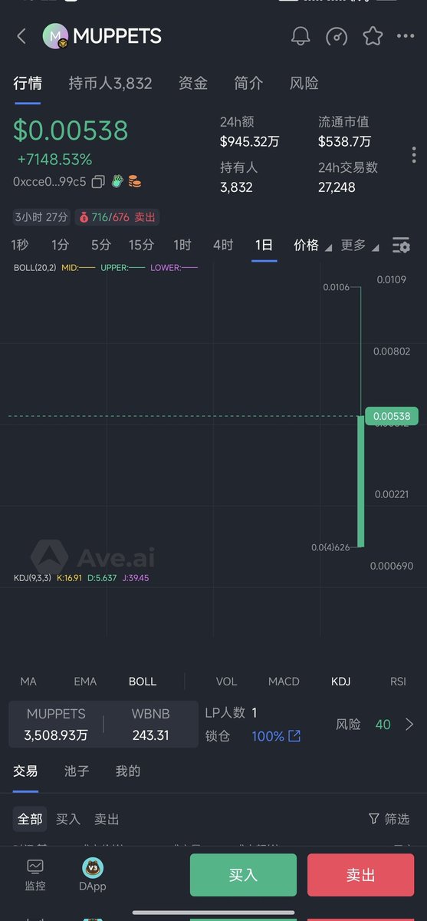Viewport: 427px width, 921px height.
Task: Open the speedometer gauge icon
Action: 337,36
